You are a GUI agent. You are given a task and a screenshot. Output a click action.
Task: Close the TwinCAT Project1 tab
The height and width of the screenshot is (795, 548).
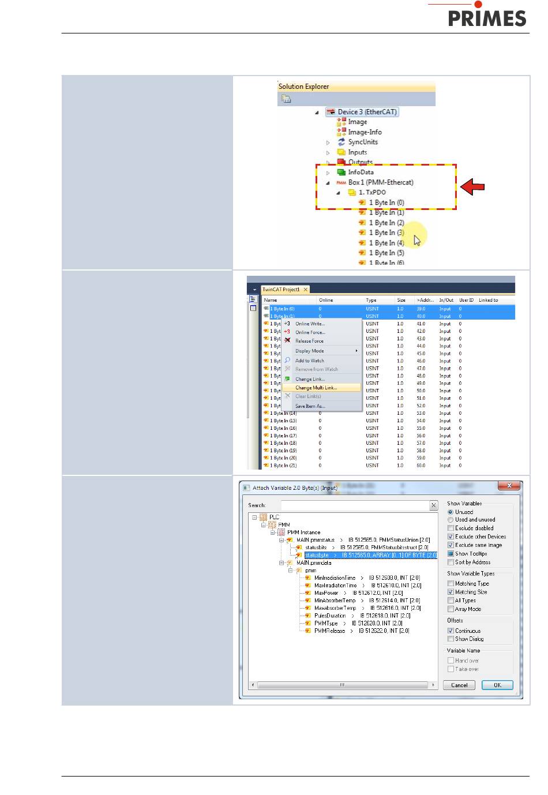[x=306, y=290]
